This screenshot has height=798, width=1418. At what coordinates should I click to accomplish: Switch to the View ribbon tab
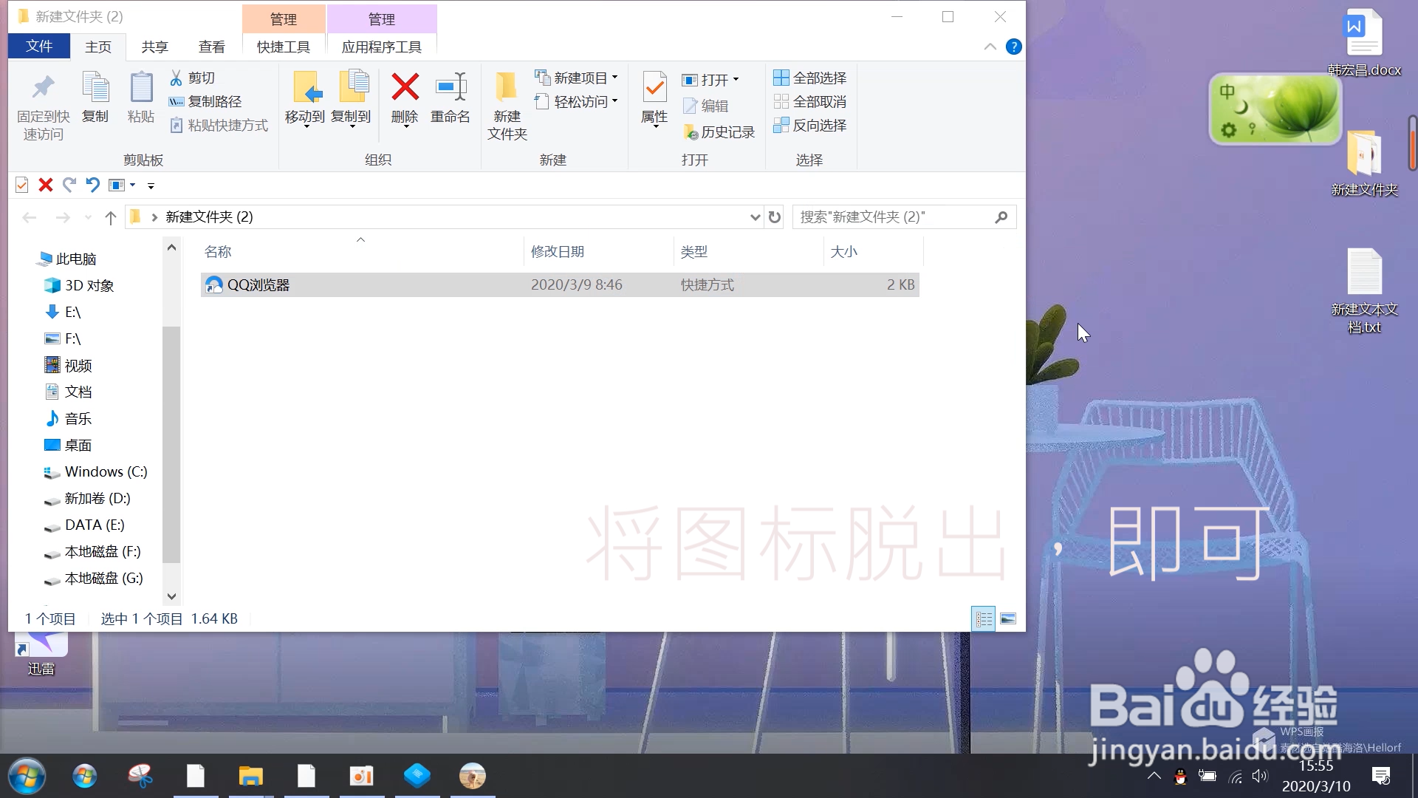click(x=211, y=47)
